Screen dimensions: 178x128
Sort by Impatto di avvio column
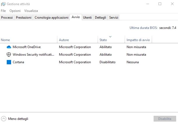[x=138, y=40]
